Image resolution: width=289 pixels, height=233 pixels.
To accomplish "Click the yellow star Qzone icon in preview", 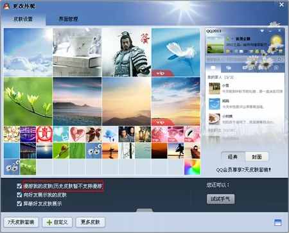I will pos(228,51).
